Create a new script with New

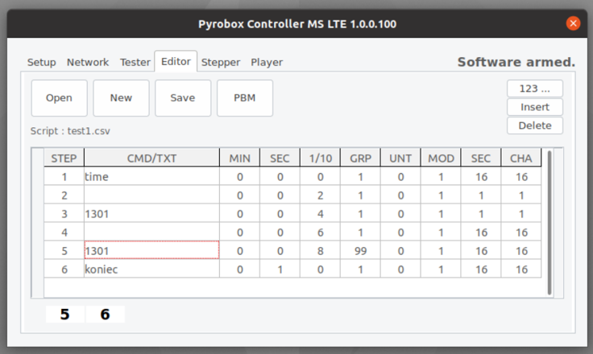[x=121, y=98]
